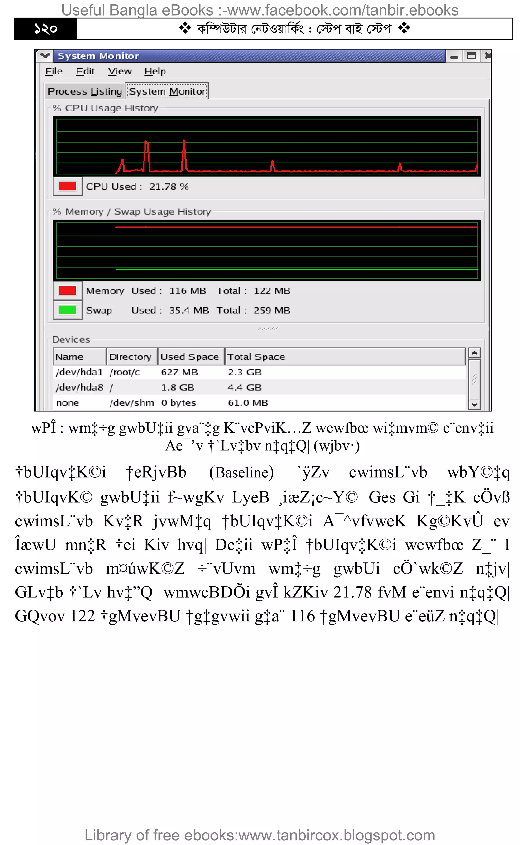
Task: Click the 627 MB used space value
Action: (x=179, y=372)
